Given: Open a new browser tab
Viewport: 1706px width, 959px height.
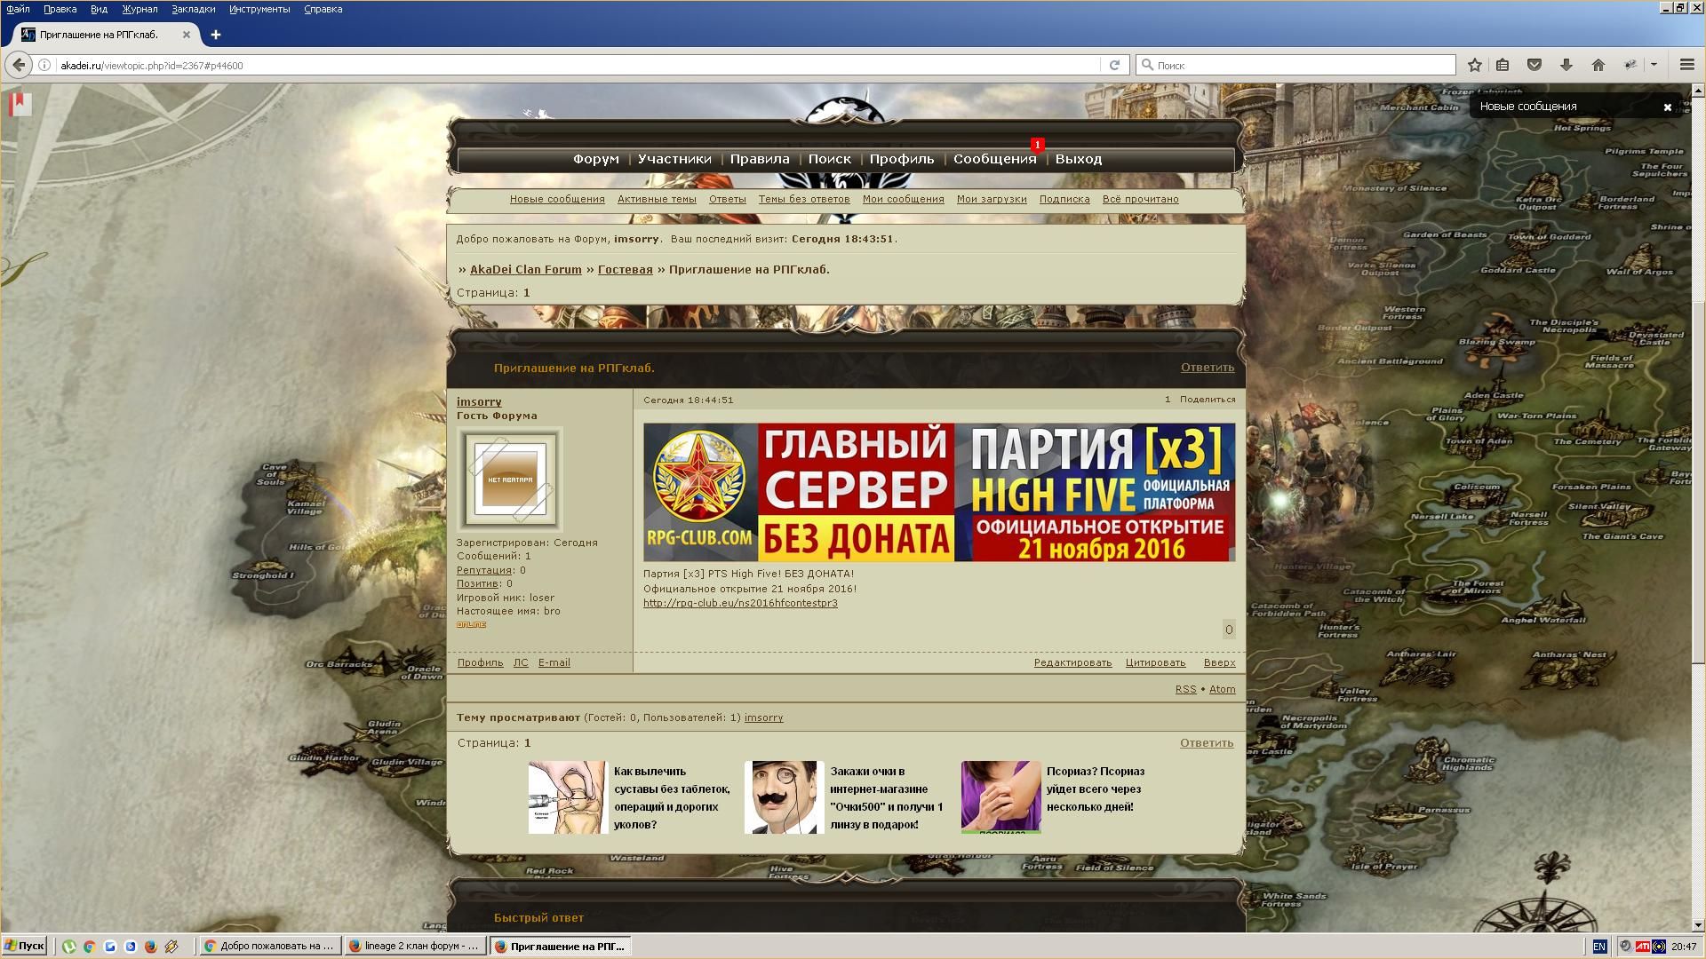Looking at the screenshot, I should click(215, 35).
